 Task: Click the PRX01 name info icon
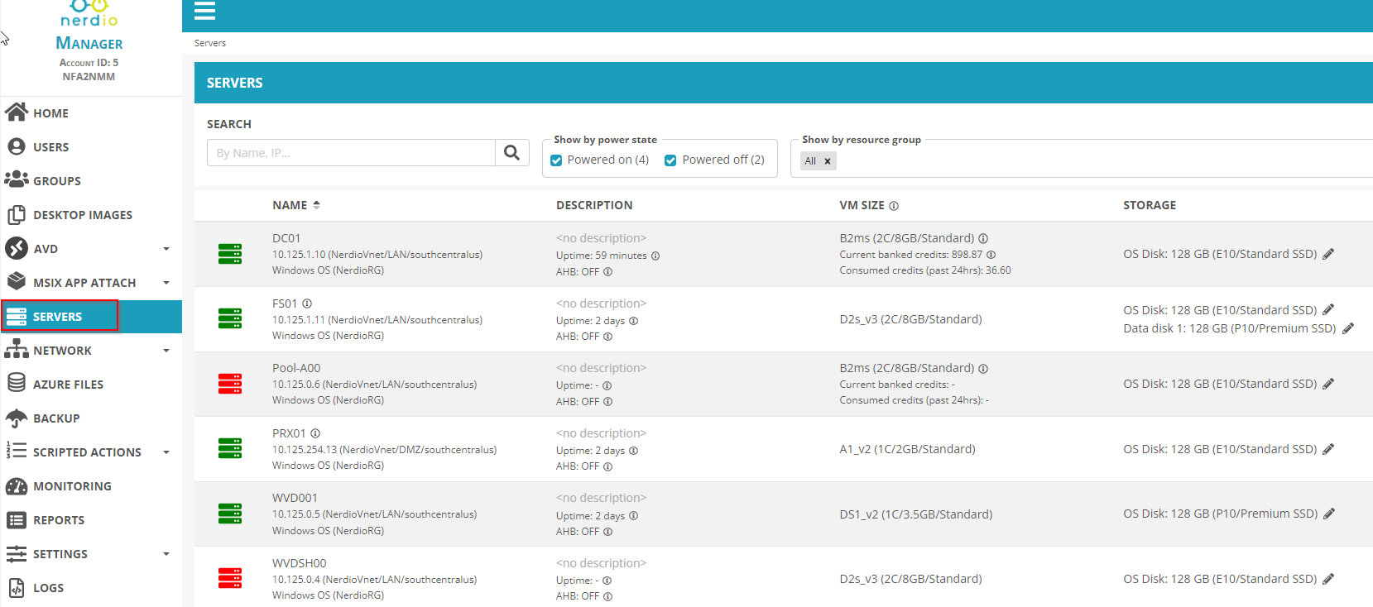pyautogui.click(x=315, y=433)
